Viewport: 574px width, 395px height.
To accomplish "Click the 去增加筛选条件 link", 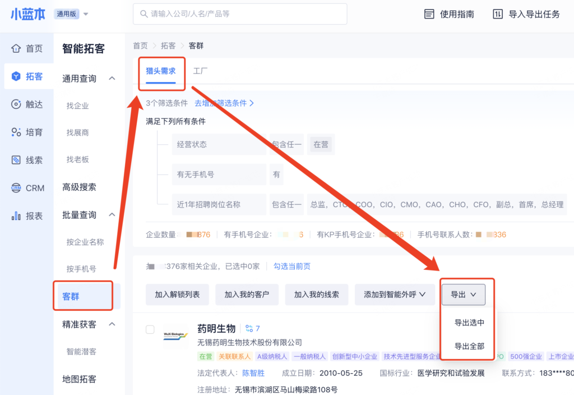I will [x=224, y=103].
